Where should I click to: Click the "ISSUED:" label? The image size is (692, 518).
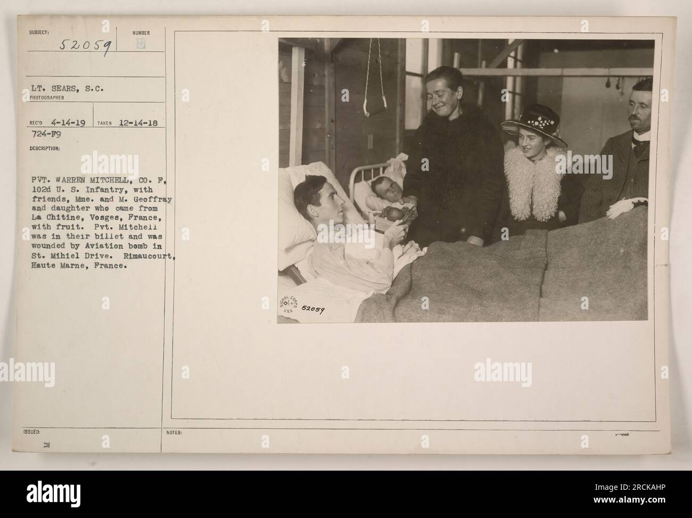(32, 432)
